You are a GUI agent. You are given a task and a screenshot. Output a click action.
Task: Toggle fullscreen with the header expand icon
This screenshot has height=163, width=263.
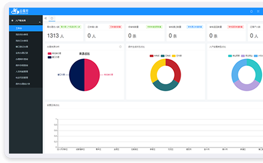coord(258,11)
